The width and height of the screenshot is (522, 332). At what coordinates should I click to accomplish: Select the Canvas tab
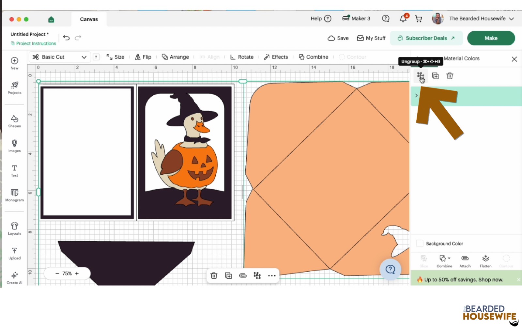click(89, 19)
